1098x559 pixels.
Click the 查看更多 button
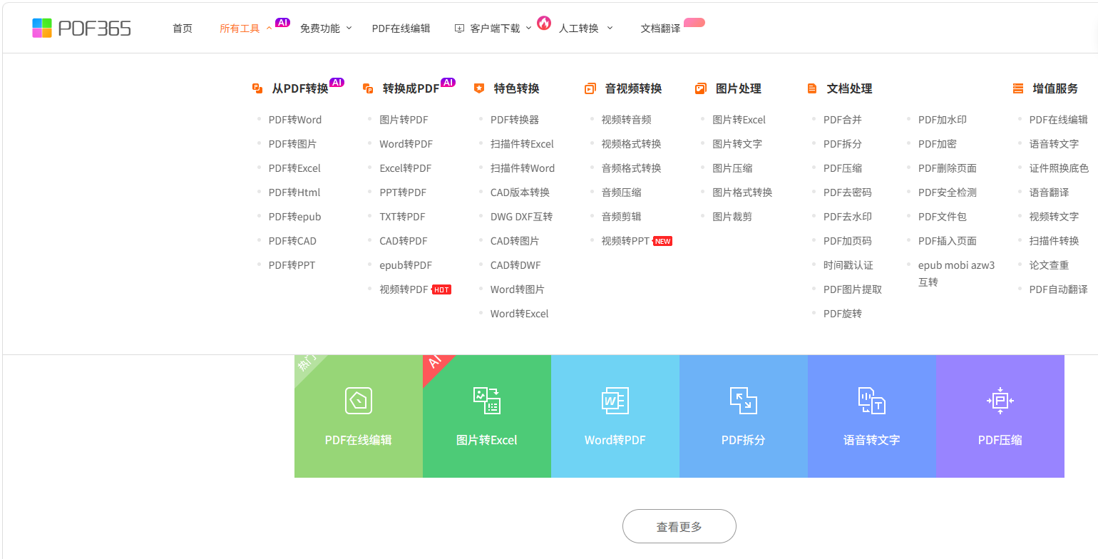coord(679,527)
